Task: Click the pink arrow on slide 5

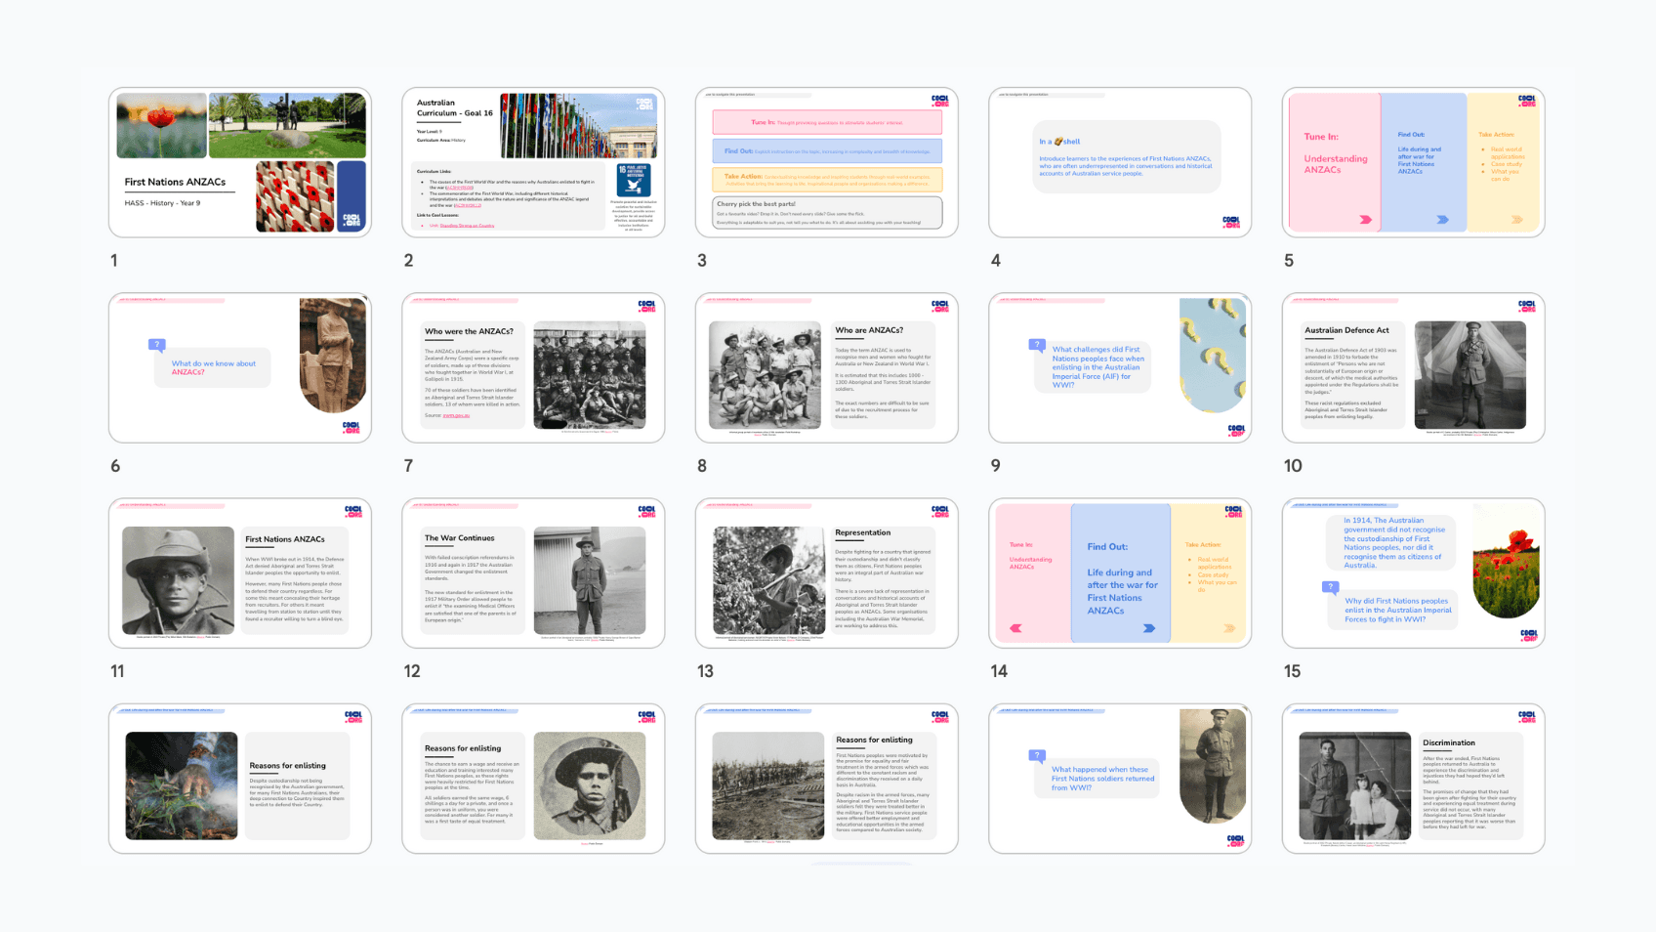Action: click(x=1365, y=220)
